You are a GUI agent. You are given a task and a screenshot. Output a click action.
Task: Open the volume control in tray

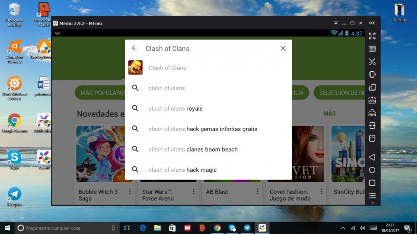tap(362, 228)
